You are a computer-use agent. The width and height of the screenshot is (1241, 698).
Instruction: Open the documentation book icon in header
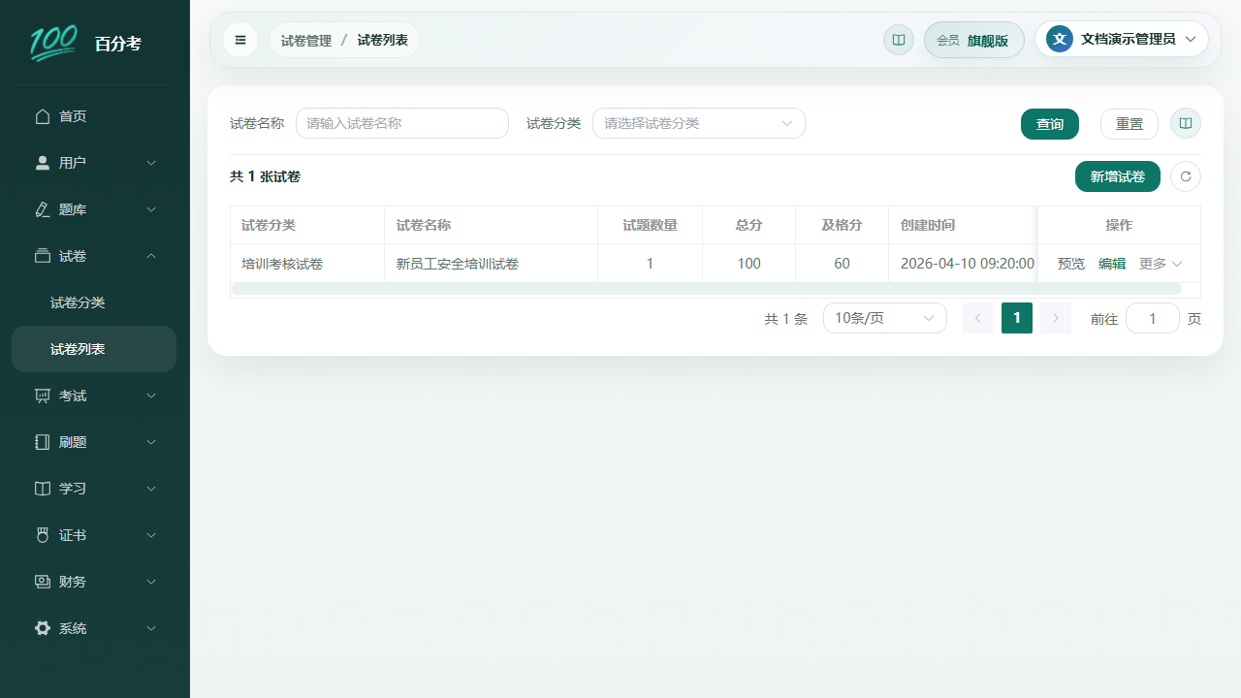(899, 40)
